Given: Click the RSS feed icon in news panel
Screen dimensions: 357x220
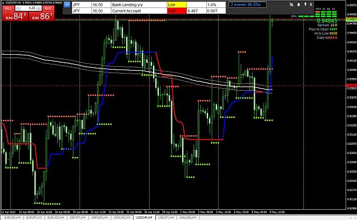Looking at the screenshot, I should coord(291,5).
